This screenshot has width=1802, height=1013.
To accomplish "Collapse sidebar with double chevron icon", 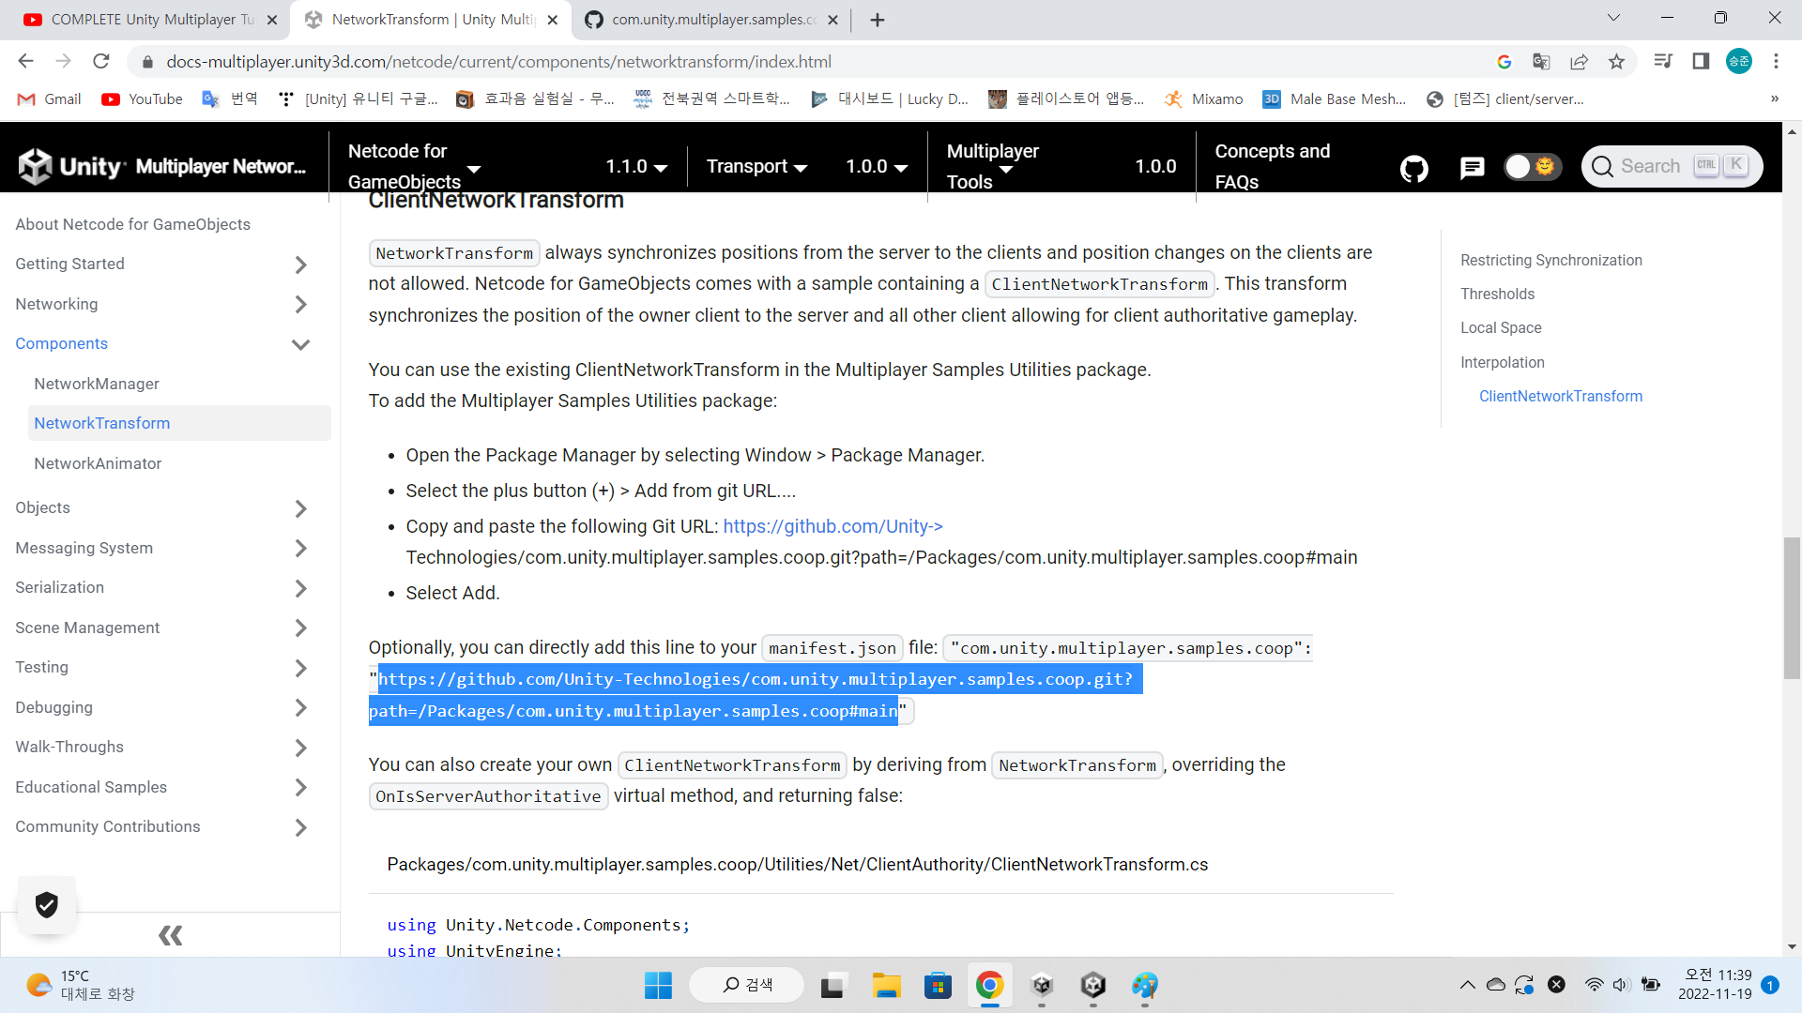I will click(x=170, y=935).
